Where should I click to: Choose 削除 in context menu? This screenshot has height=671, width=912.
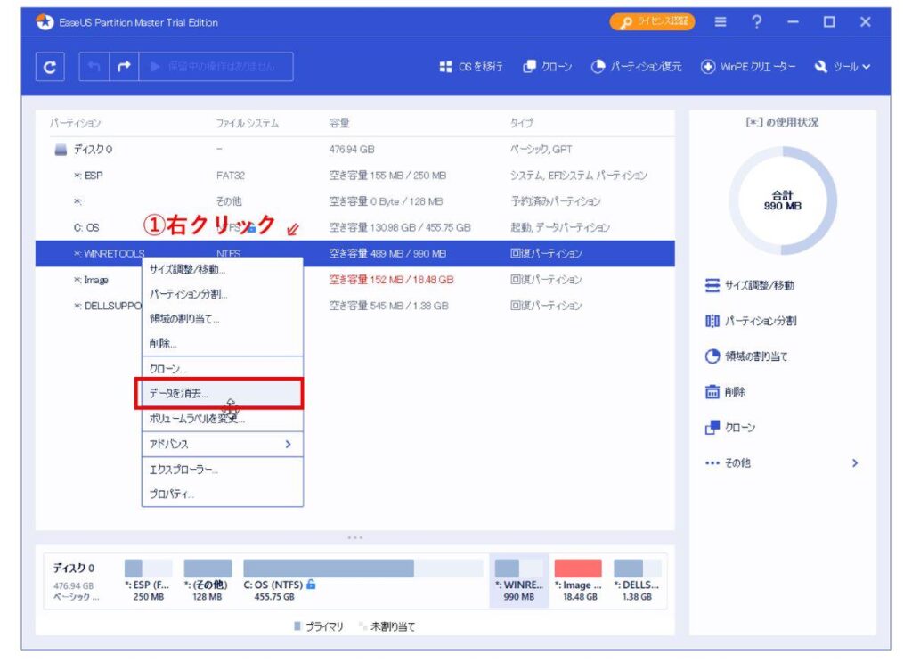point(222,343)
